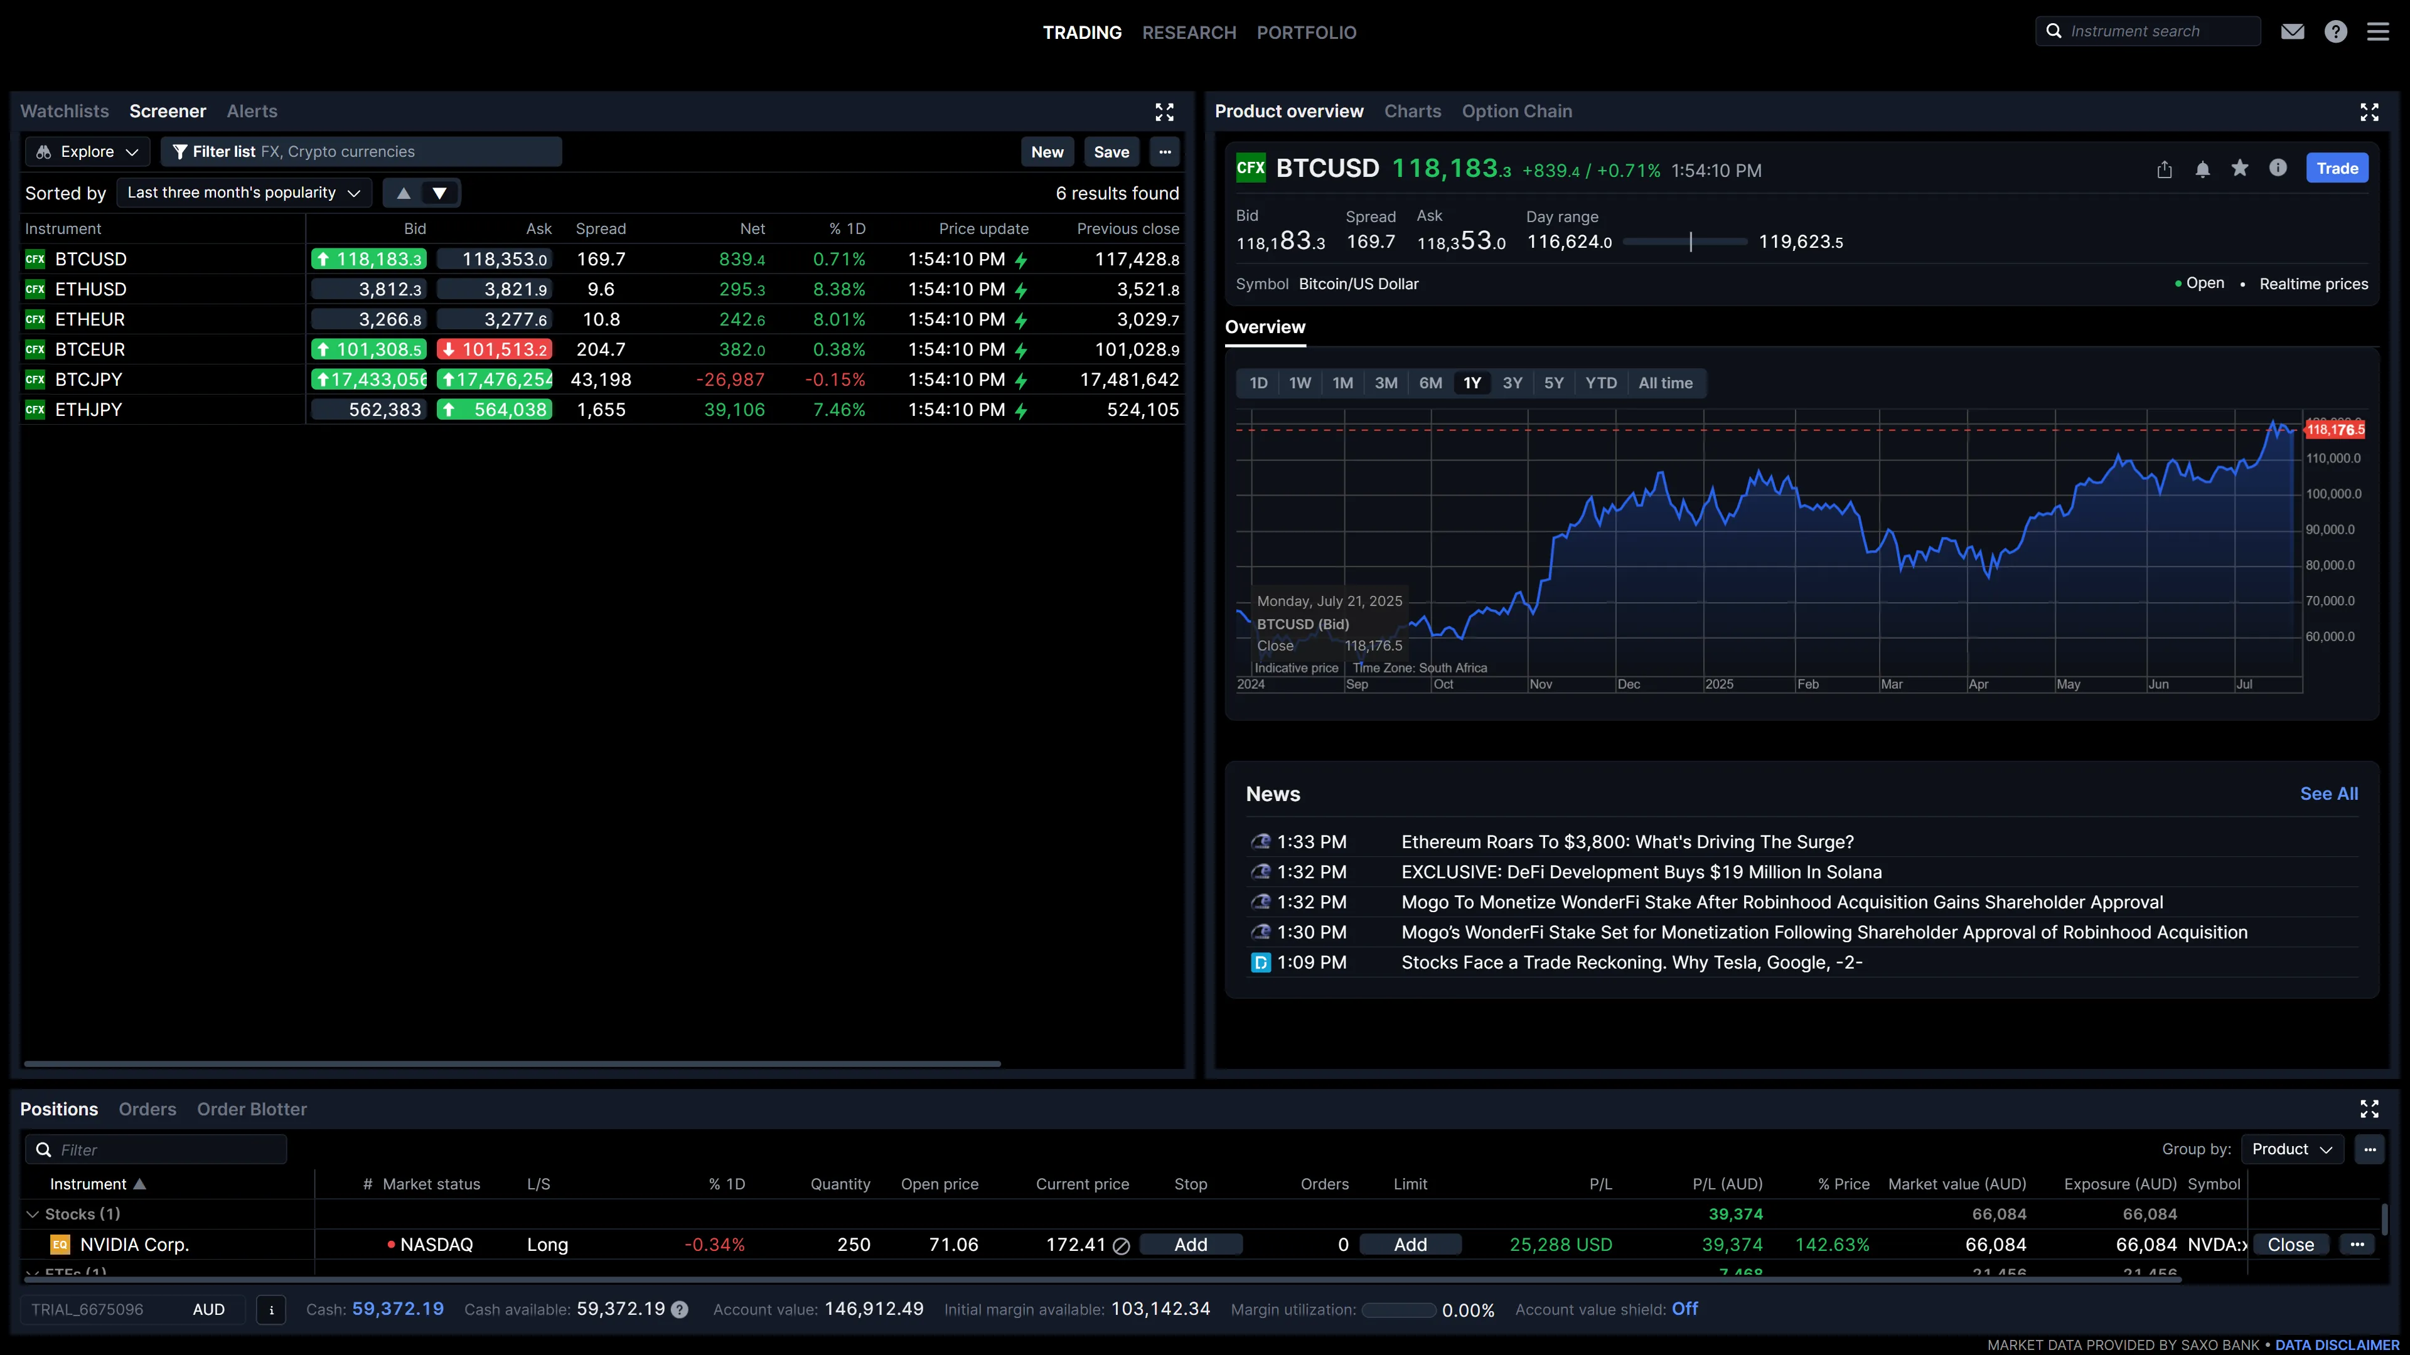Open the Order Blotter tab
This screenshot has height=1355, width=2410.
(252, 1109)
